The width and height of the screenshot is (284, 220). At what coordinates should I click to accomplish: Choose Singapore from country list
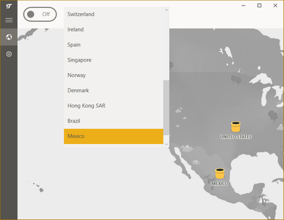click(114, 60)
